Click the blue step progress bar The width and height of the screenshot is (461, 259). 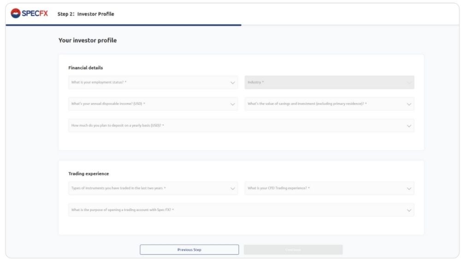(124, 25)
